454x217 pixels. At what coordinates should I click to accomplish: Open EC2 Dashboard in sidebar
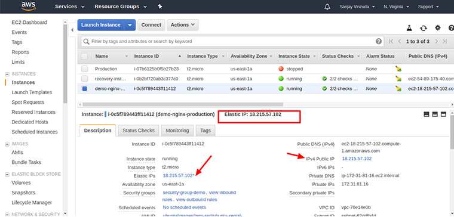click(29, 22)
